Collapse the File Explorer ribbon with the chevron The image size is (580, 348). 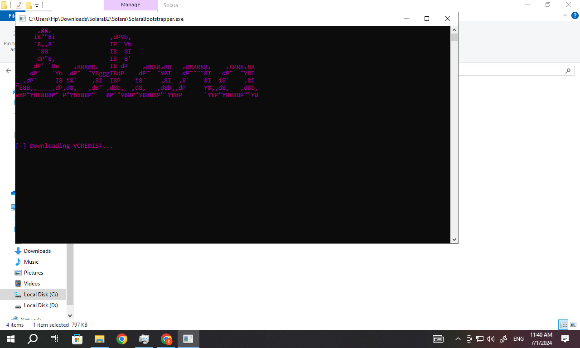pyautogui.click(x=564, y=15)
